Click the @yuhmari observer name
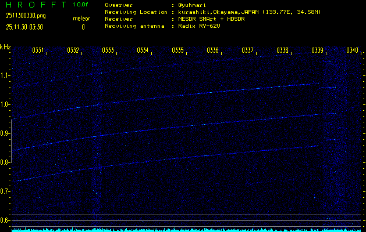 click(x=194, y=5)
